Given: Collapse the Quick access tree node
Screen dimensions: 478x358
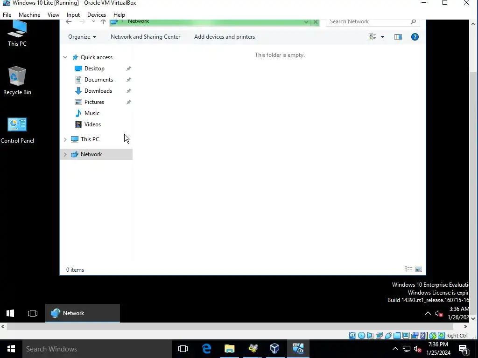Looking at the screenshot, I should pos(65,57).
